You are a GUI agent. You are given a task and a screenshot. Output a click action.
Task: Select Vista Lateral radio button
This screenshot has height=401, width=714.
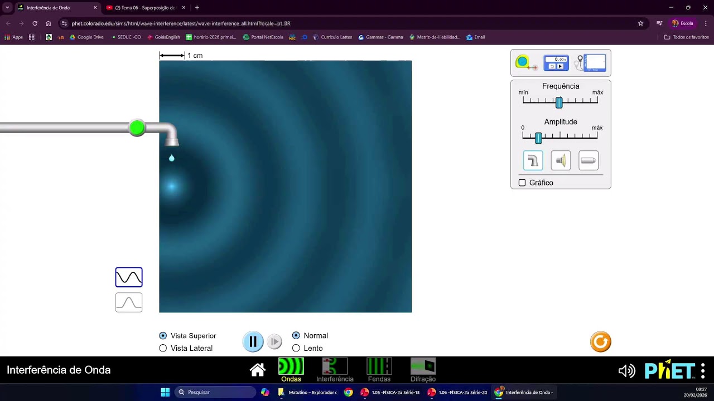(163, 348)
